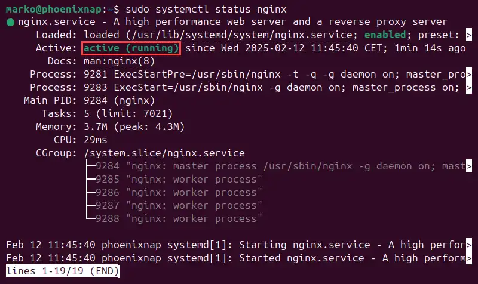
Task: Click Main PID value 9284 (nginx)
Action: point(119,100)
